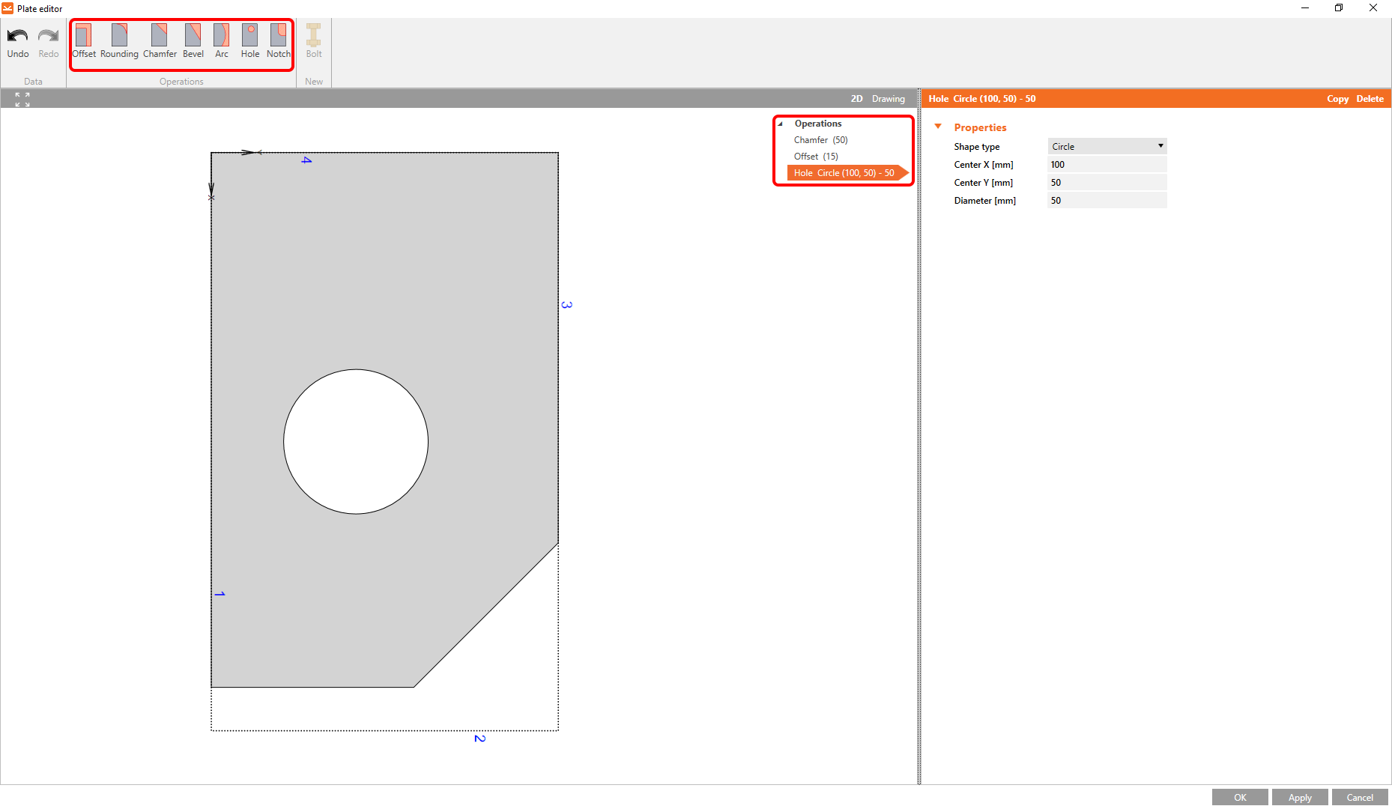1392x809 pixels.
Task: Switch to the 2D tab
Action: tap(856, 98)
